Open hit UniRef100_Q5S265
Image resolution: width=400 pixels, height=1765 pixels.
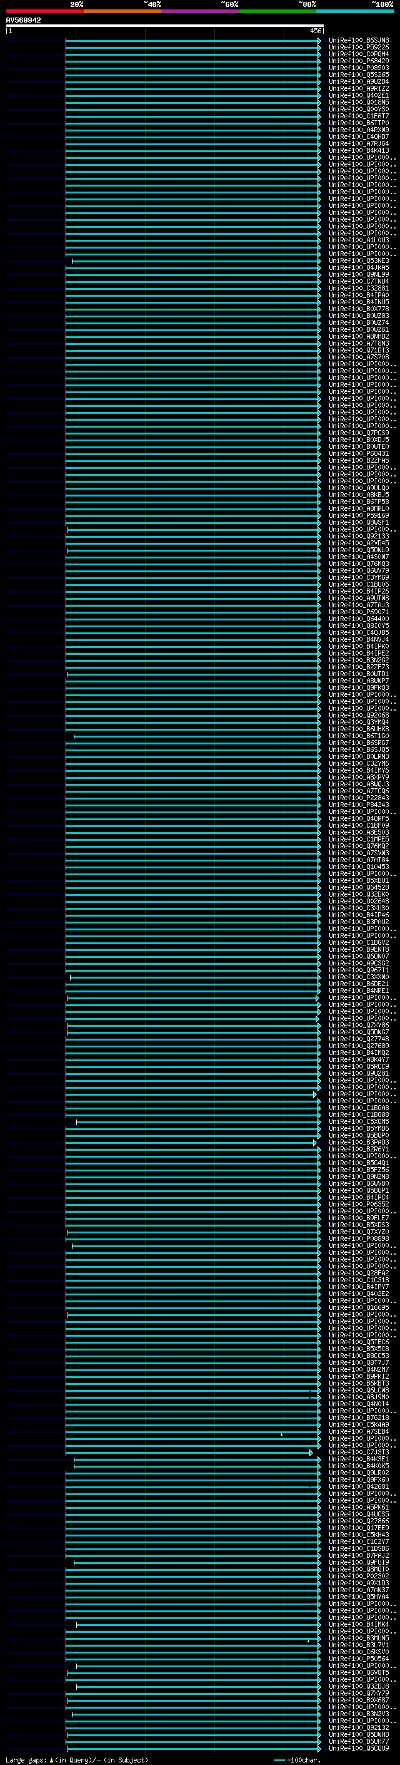tap(359, 75)
